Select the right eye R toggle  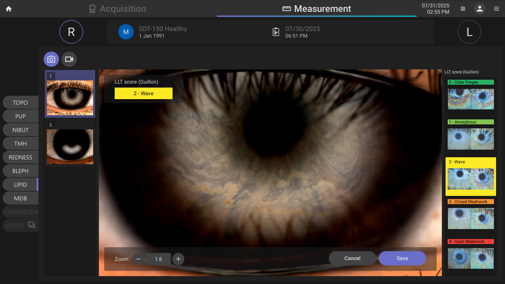tap(71, 32)
